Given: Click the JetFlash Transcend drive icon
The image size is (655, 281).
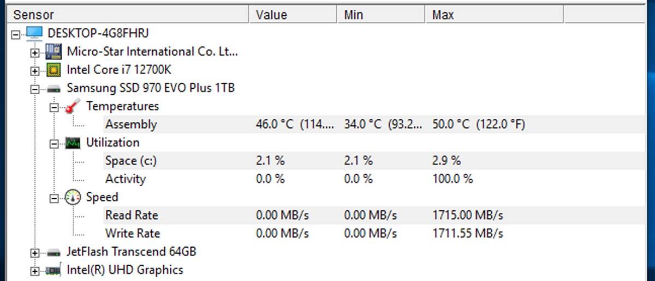Looking at the screenshot, I should [53, 252].
